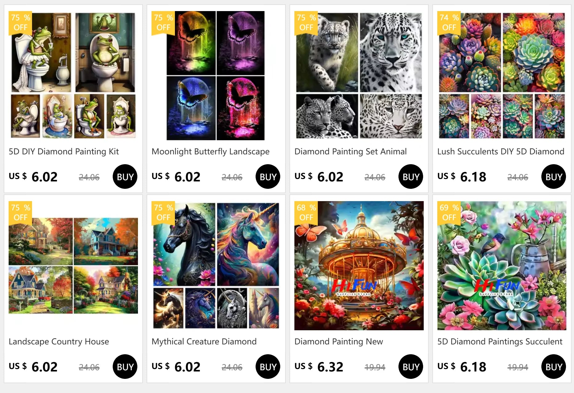Click BUY for Diamond Painting Set Animal
The height and width of the screenshot is (393, 574).
(411, 177)
